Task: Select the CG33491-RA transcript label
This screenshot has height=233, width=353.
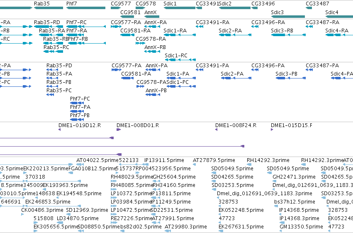Action: [x=213, y=22]
